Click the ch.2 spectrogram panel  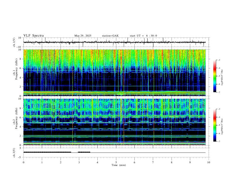(114, 122)
